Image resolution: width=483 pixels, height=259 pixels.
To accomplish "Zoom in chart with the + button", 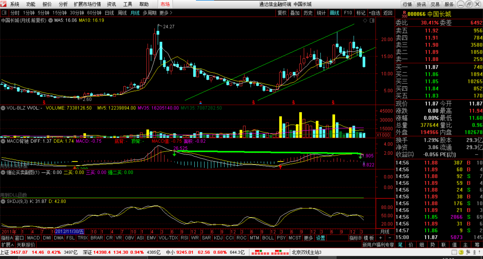I will 381,238.
